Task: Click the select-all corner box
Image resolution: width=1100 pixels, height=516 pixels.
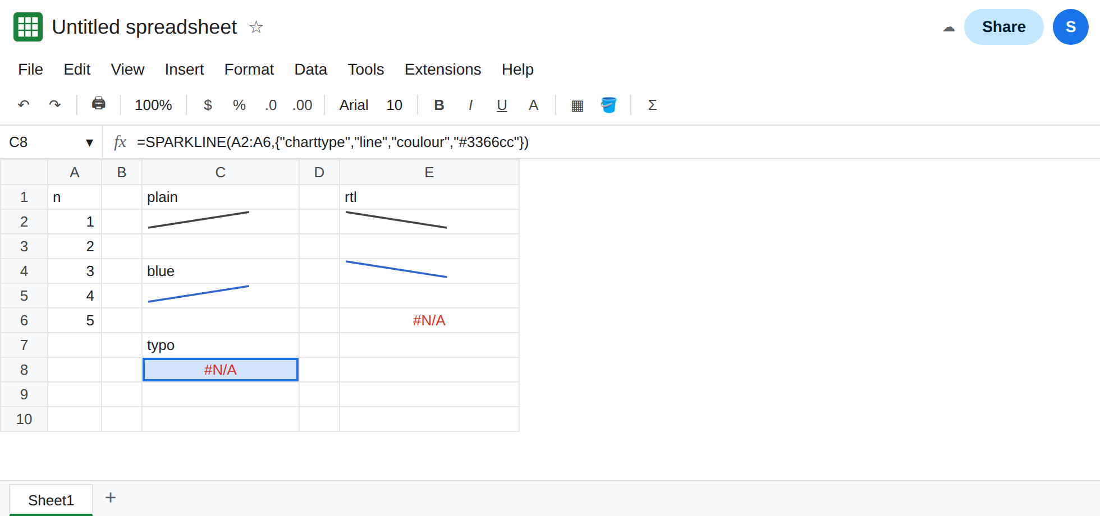Action: (x=24, y=172)
